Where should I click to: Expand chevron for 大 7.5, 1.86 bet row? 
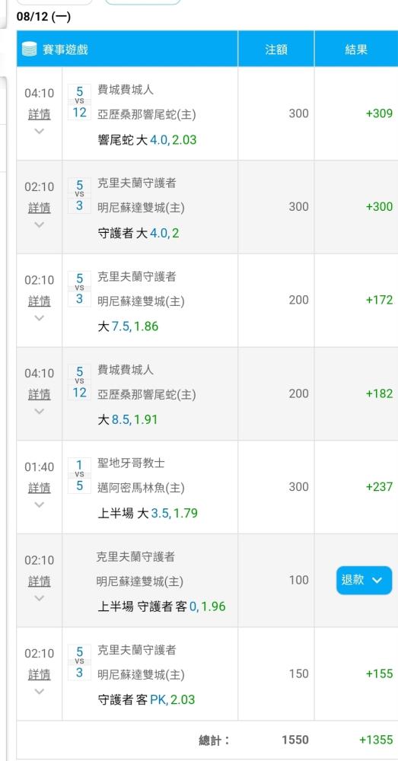click(x=40, y=318)
